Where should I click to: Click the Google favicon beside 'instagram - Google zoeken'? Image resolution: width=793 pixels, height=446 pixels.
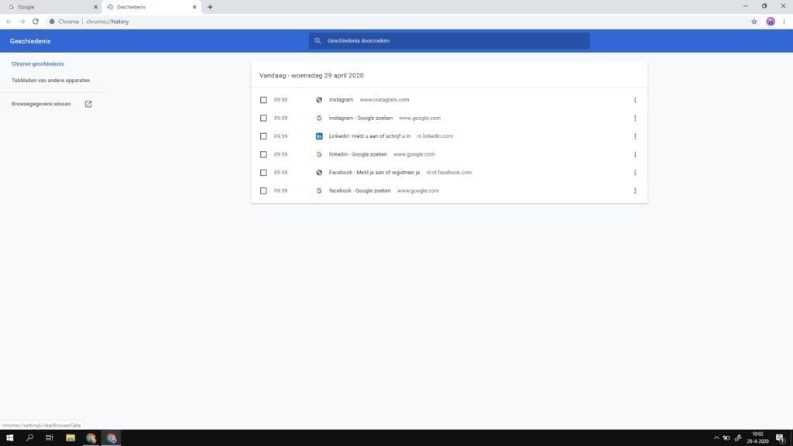pos(319,118)
